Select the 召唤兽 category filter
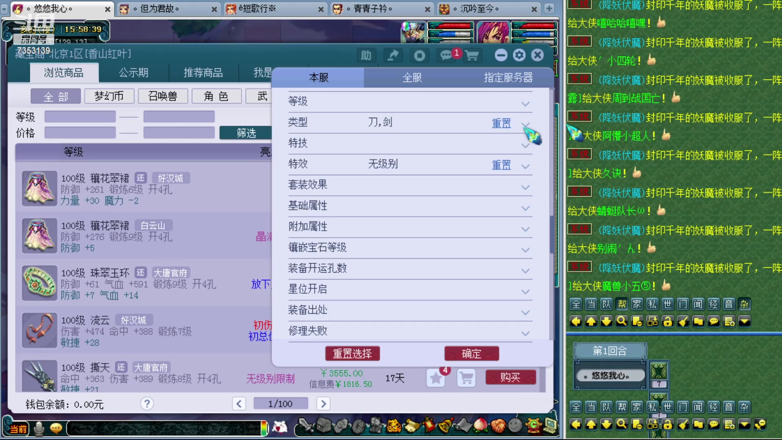The image size is (782, 440). pos(163,97)
